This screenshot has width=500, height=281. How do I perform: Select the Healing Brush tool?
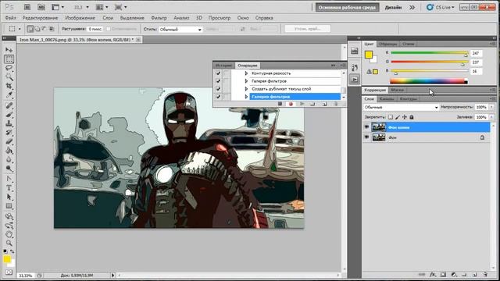[9, 105]
